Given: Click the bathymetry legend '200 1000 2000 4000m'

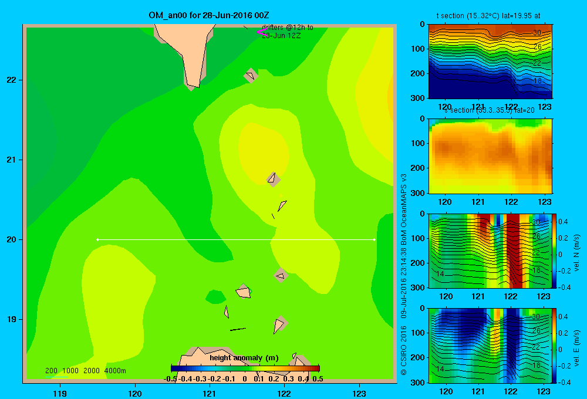Looking at the screenshot, I should (85, 371).
